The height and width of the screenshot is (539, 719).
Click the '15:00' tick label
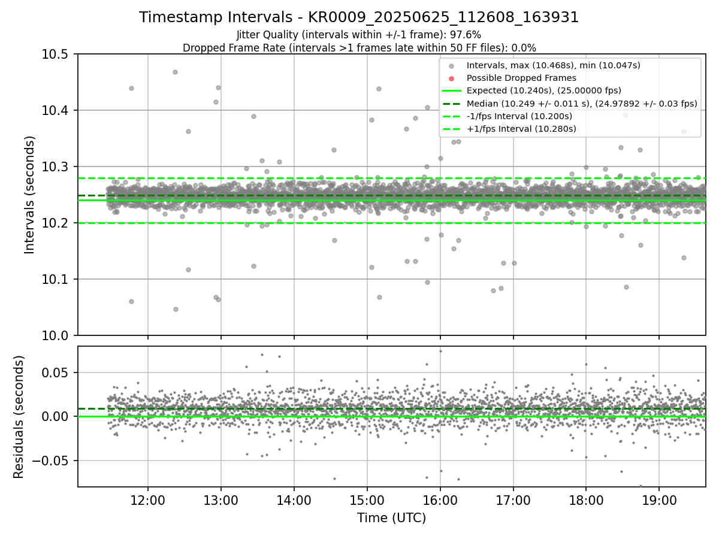(x=367, y=500)
